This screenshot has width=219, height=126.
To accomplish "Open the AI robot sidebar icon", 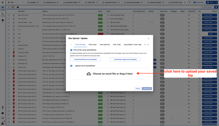I will pyautogui.click(x=3, y=21).
